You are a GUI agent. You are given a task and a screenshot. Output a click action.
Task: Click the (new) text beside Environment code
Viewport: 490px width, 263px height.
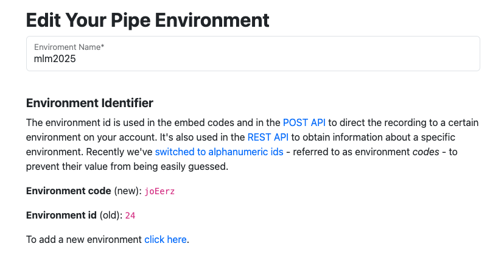(x=128, y=191)
